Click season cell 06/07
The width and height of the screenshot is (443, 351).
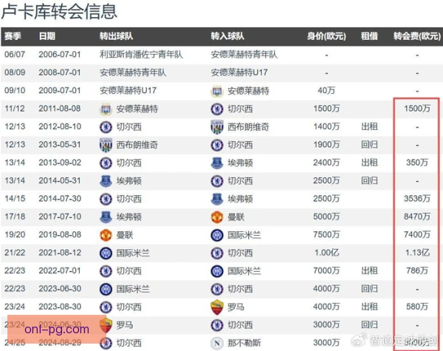(15, 54)
